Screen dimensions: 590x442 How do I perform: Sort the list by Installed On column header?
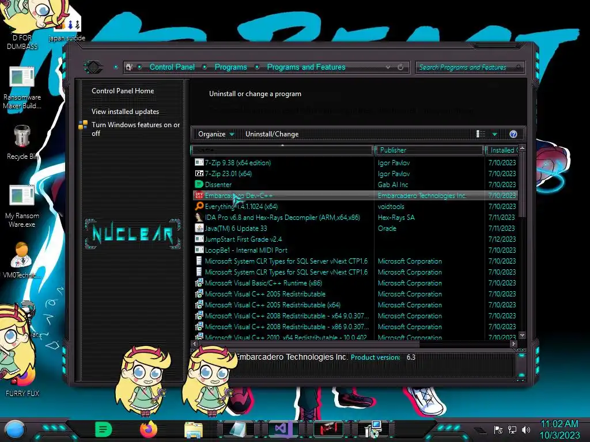tap(502, 150)
